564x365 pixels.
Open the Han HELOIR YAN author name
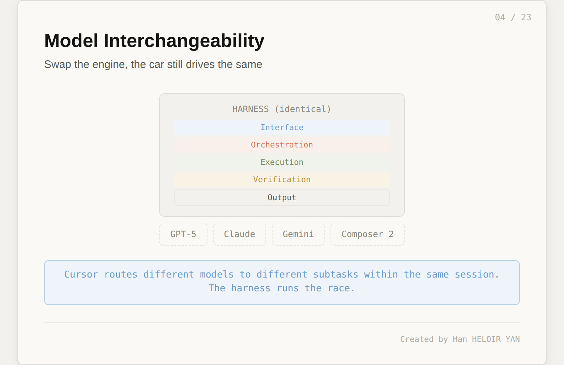486,339
